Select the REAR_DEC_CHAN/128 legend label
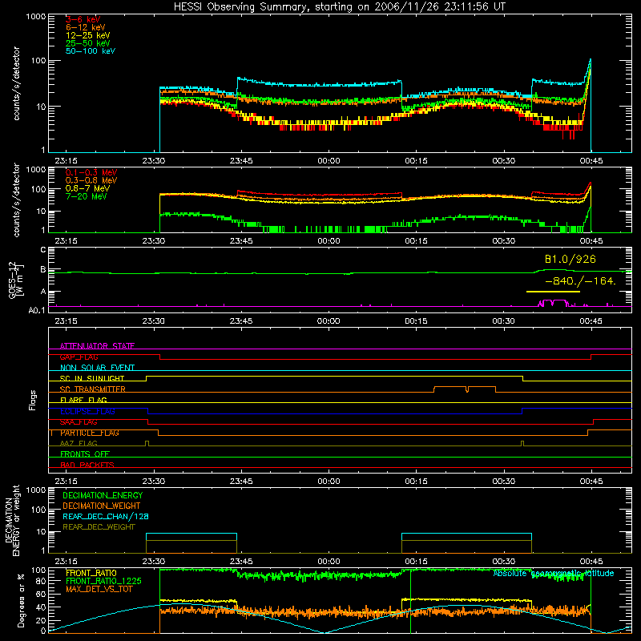Viewport: 641px width, 641px height. [106, 516]
